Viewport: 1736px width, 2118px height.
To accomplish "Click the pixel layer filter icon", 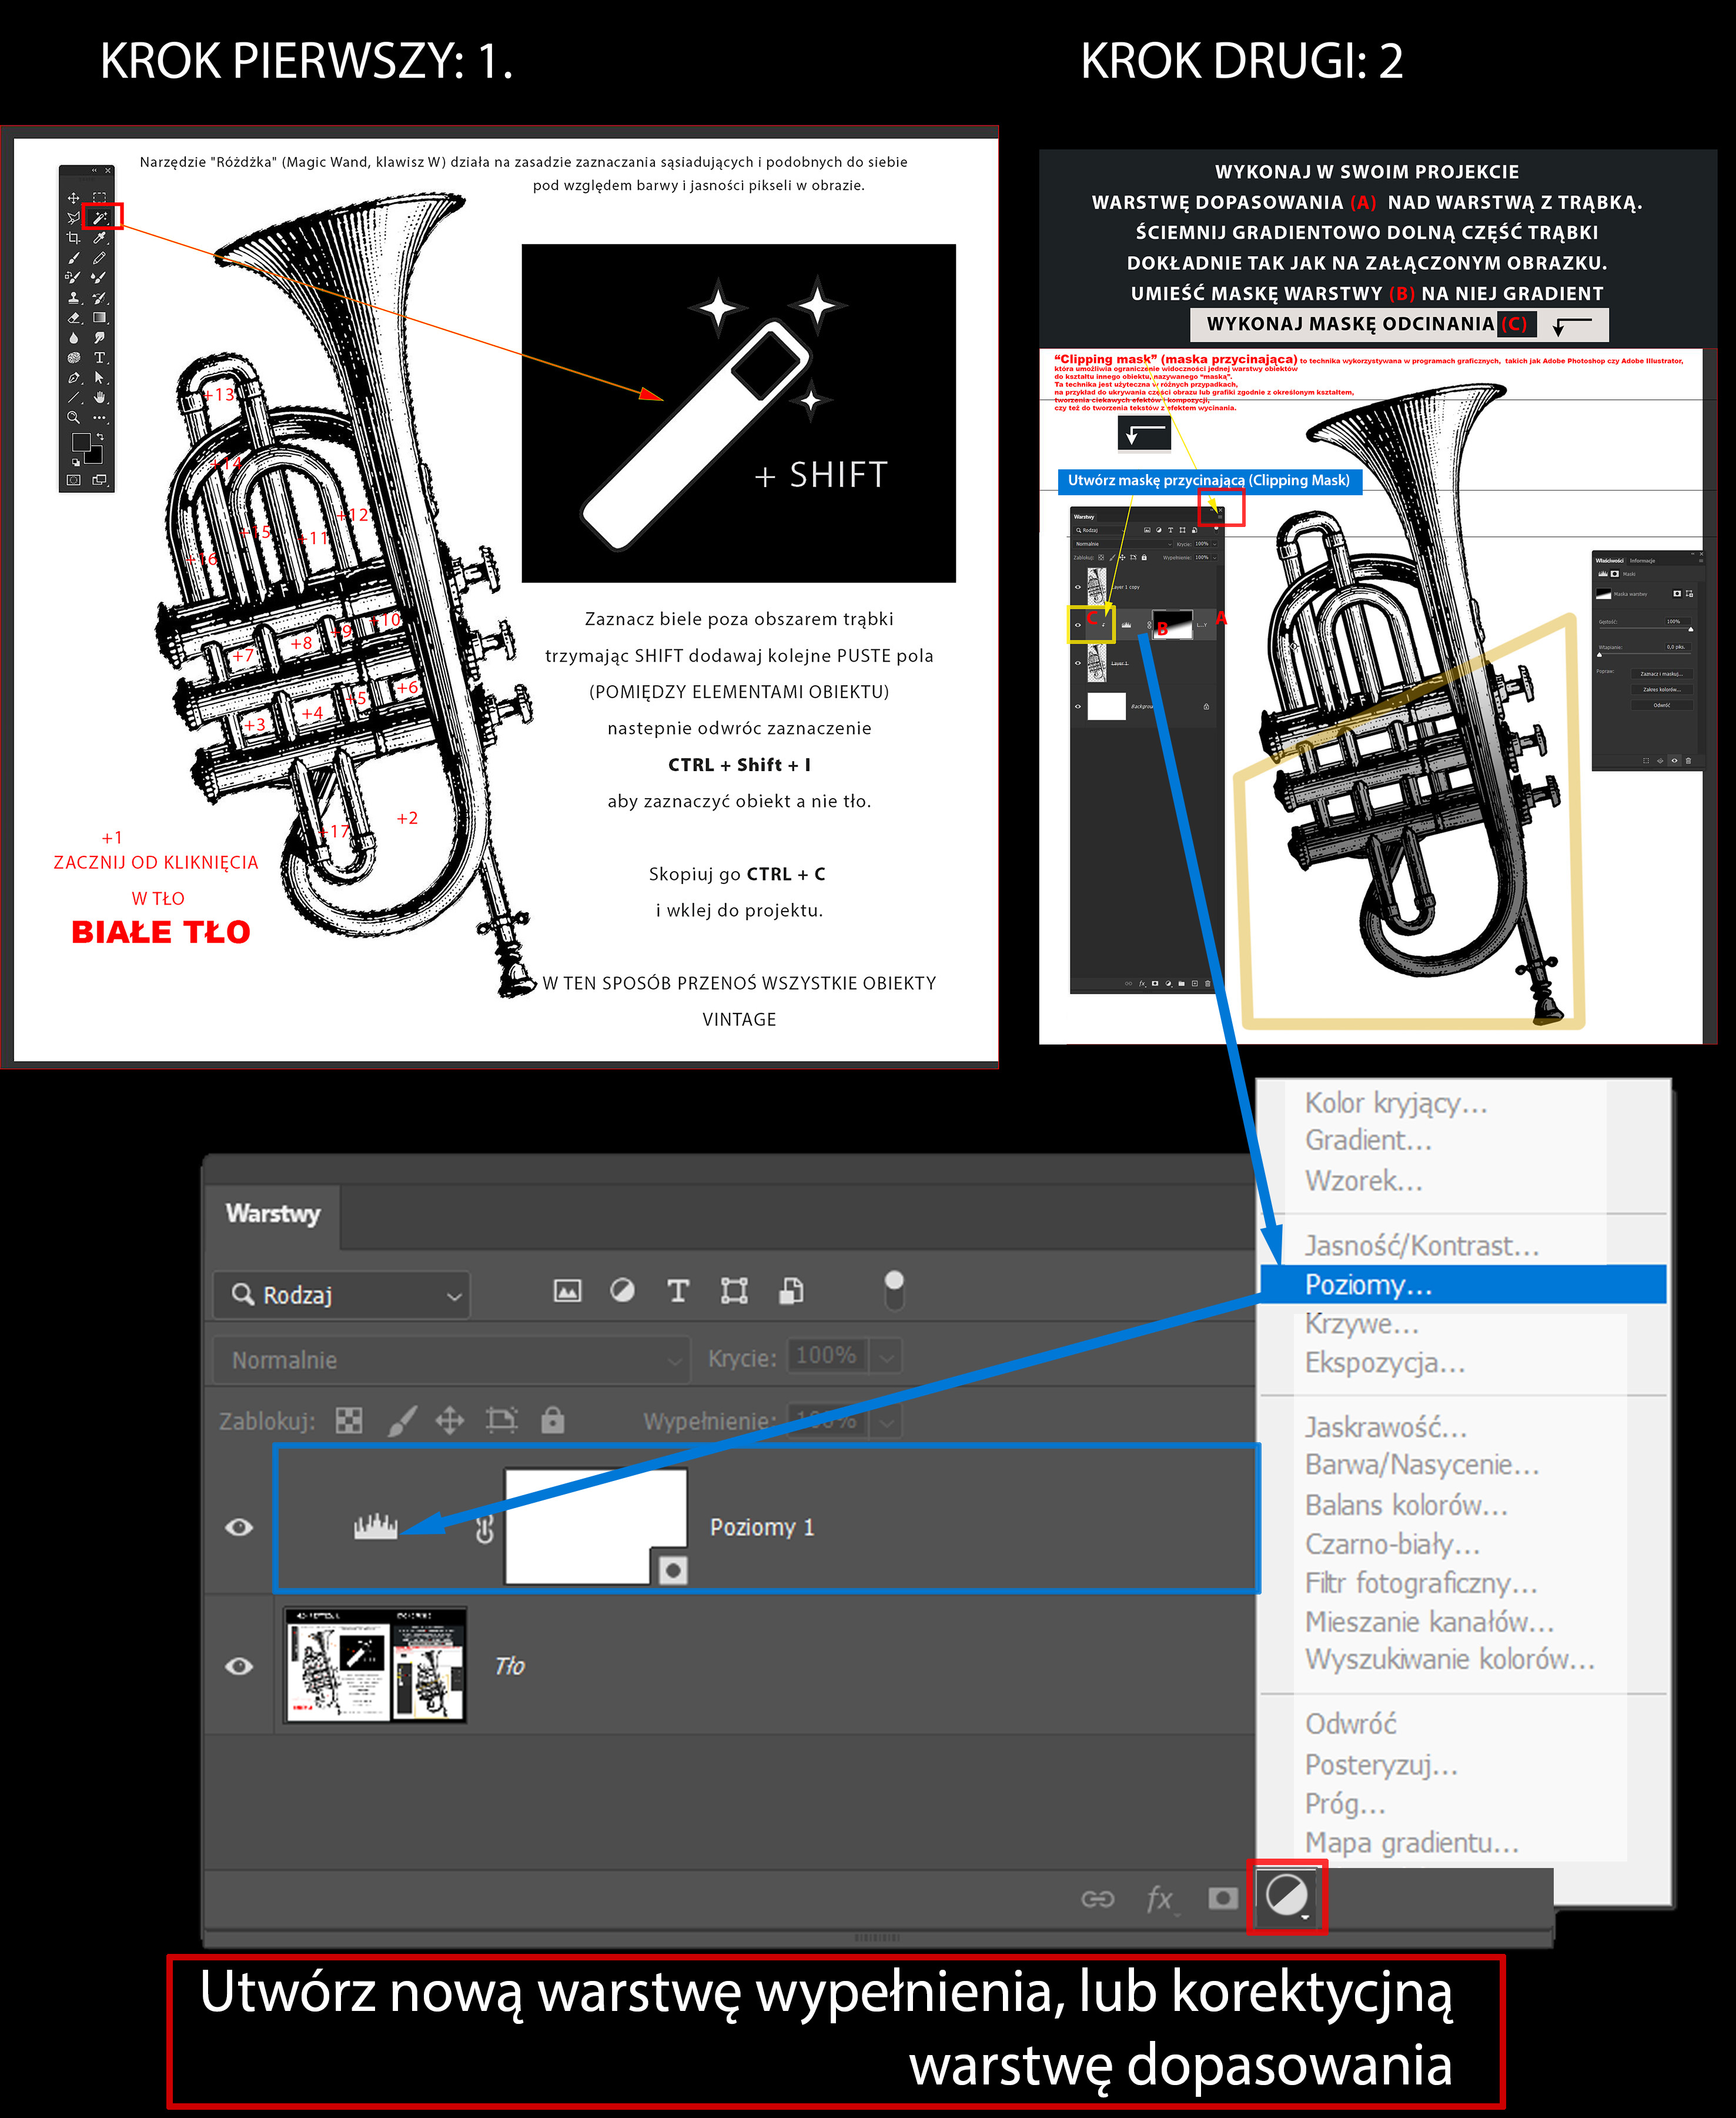I will [567, 1290].
